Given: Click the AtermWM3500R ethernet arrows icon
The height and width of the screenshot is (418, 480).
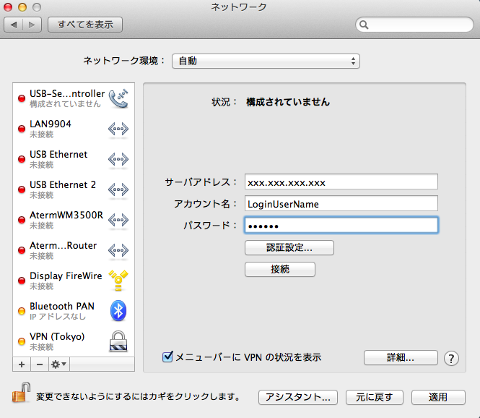Looking at the screenshot, I should click(118, 220).
